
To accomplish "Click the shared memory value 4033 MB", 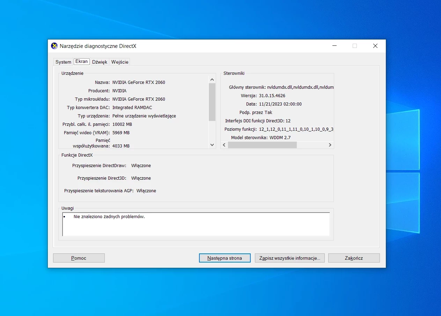I will pyautogui.click(x=121, y=146).
